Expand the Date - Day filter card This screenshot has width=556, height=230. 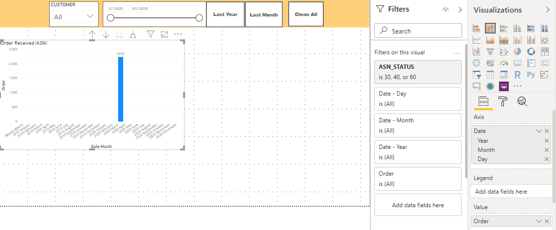tap(418, 99)
